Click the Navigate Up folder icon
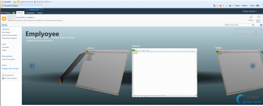The width and height of the screenshot is (263, 106). [x=14, y=13]
